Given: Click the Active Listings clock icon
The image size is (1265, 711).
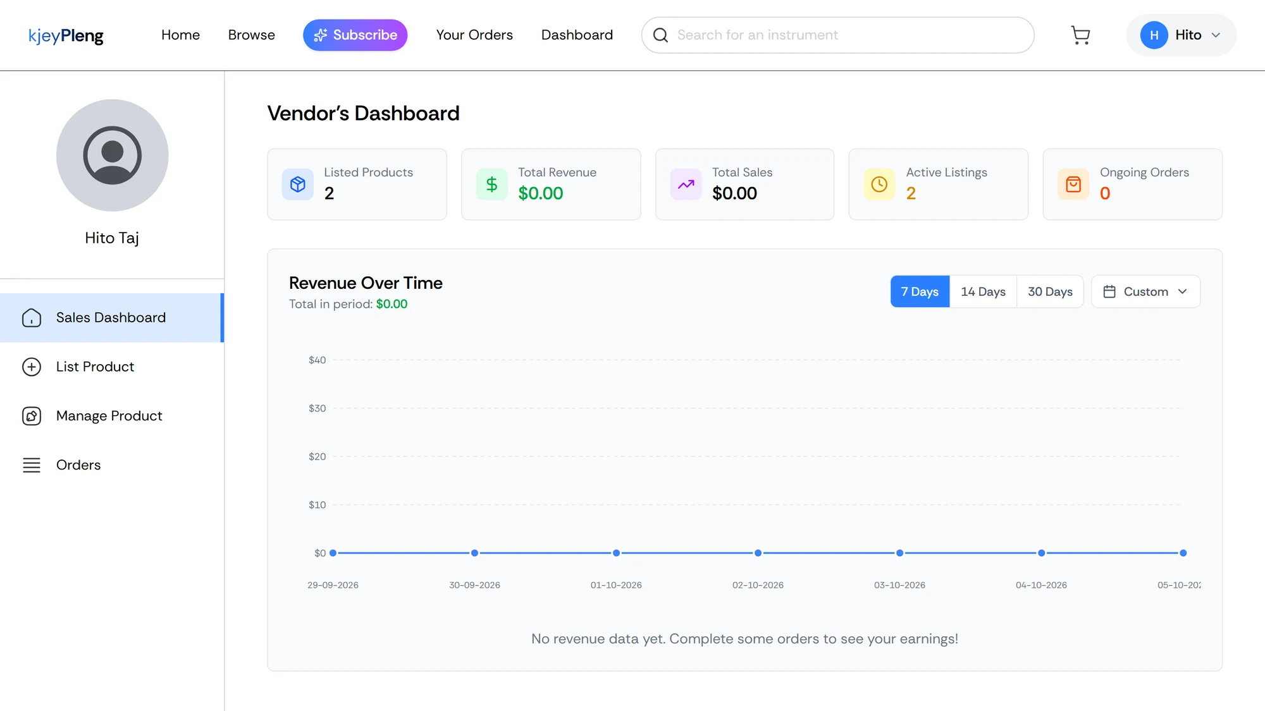Looking at the screenshot, I should coord(879,185).
